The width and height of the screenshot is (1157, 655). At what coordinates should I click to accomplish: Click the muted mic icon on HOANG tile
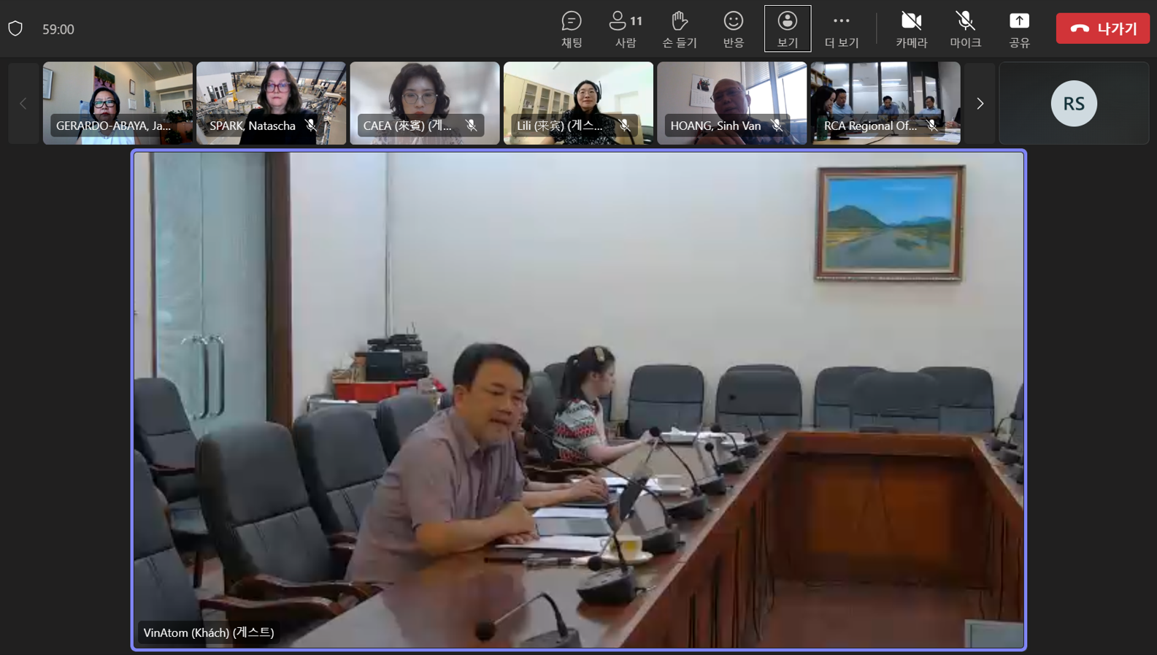point(777,126)
